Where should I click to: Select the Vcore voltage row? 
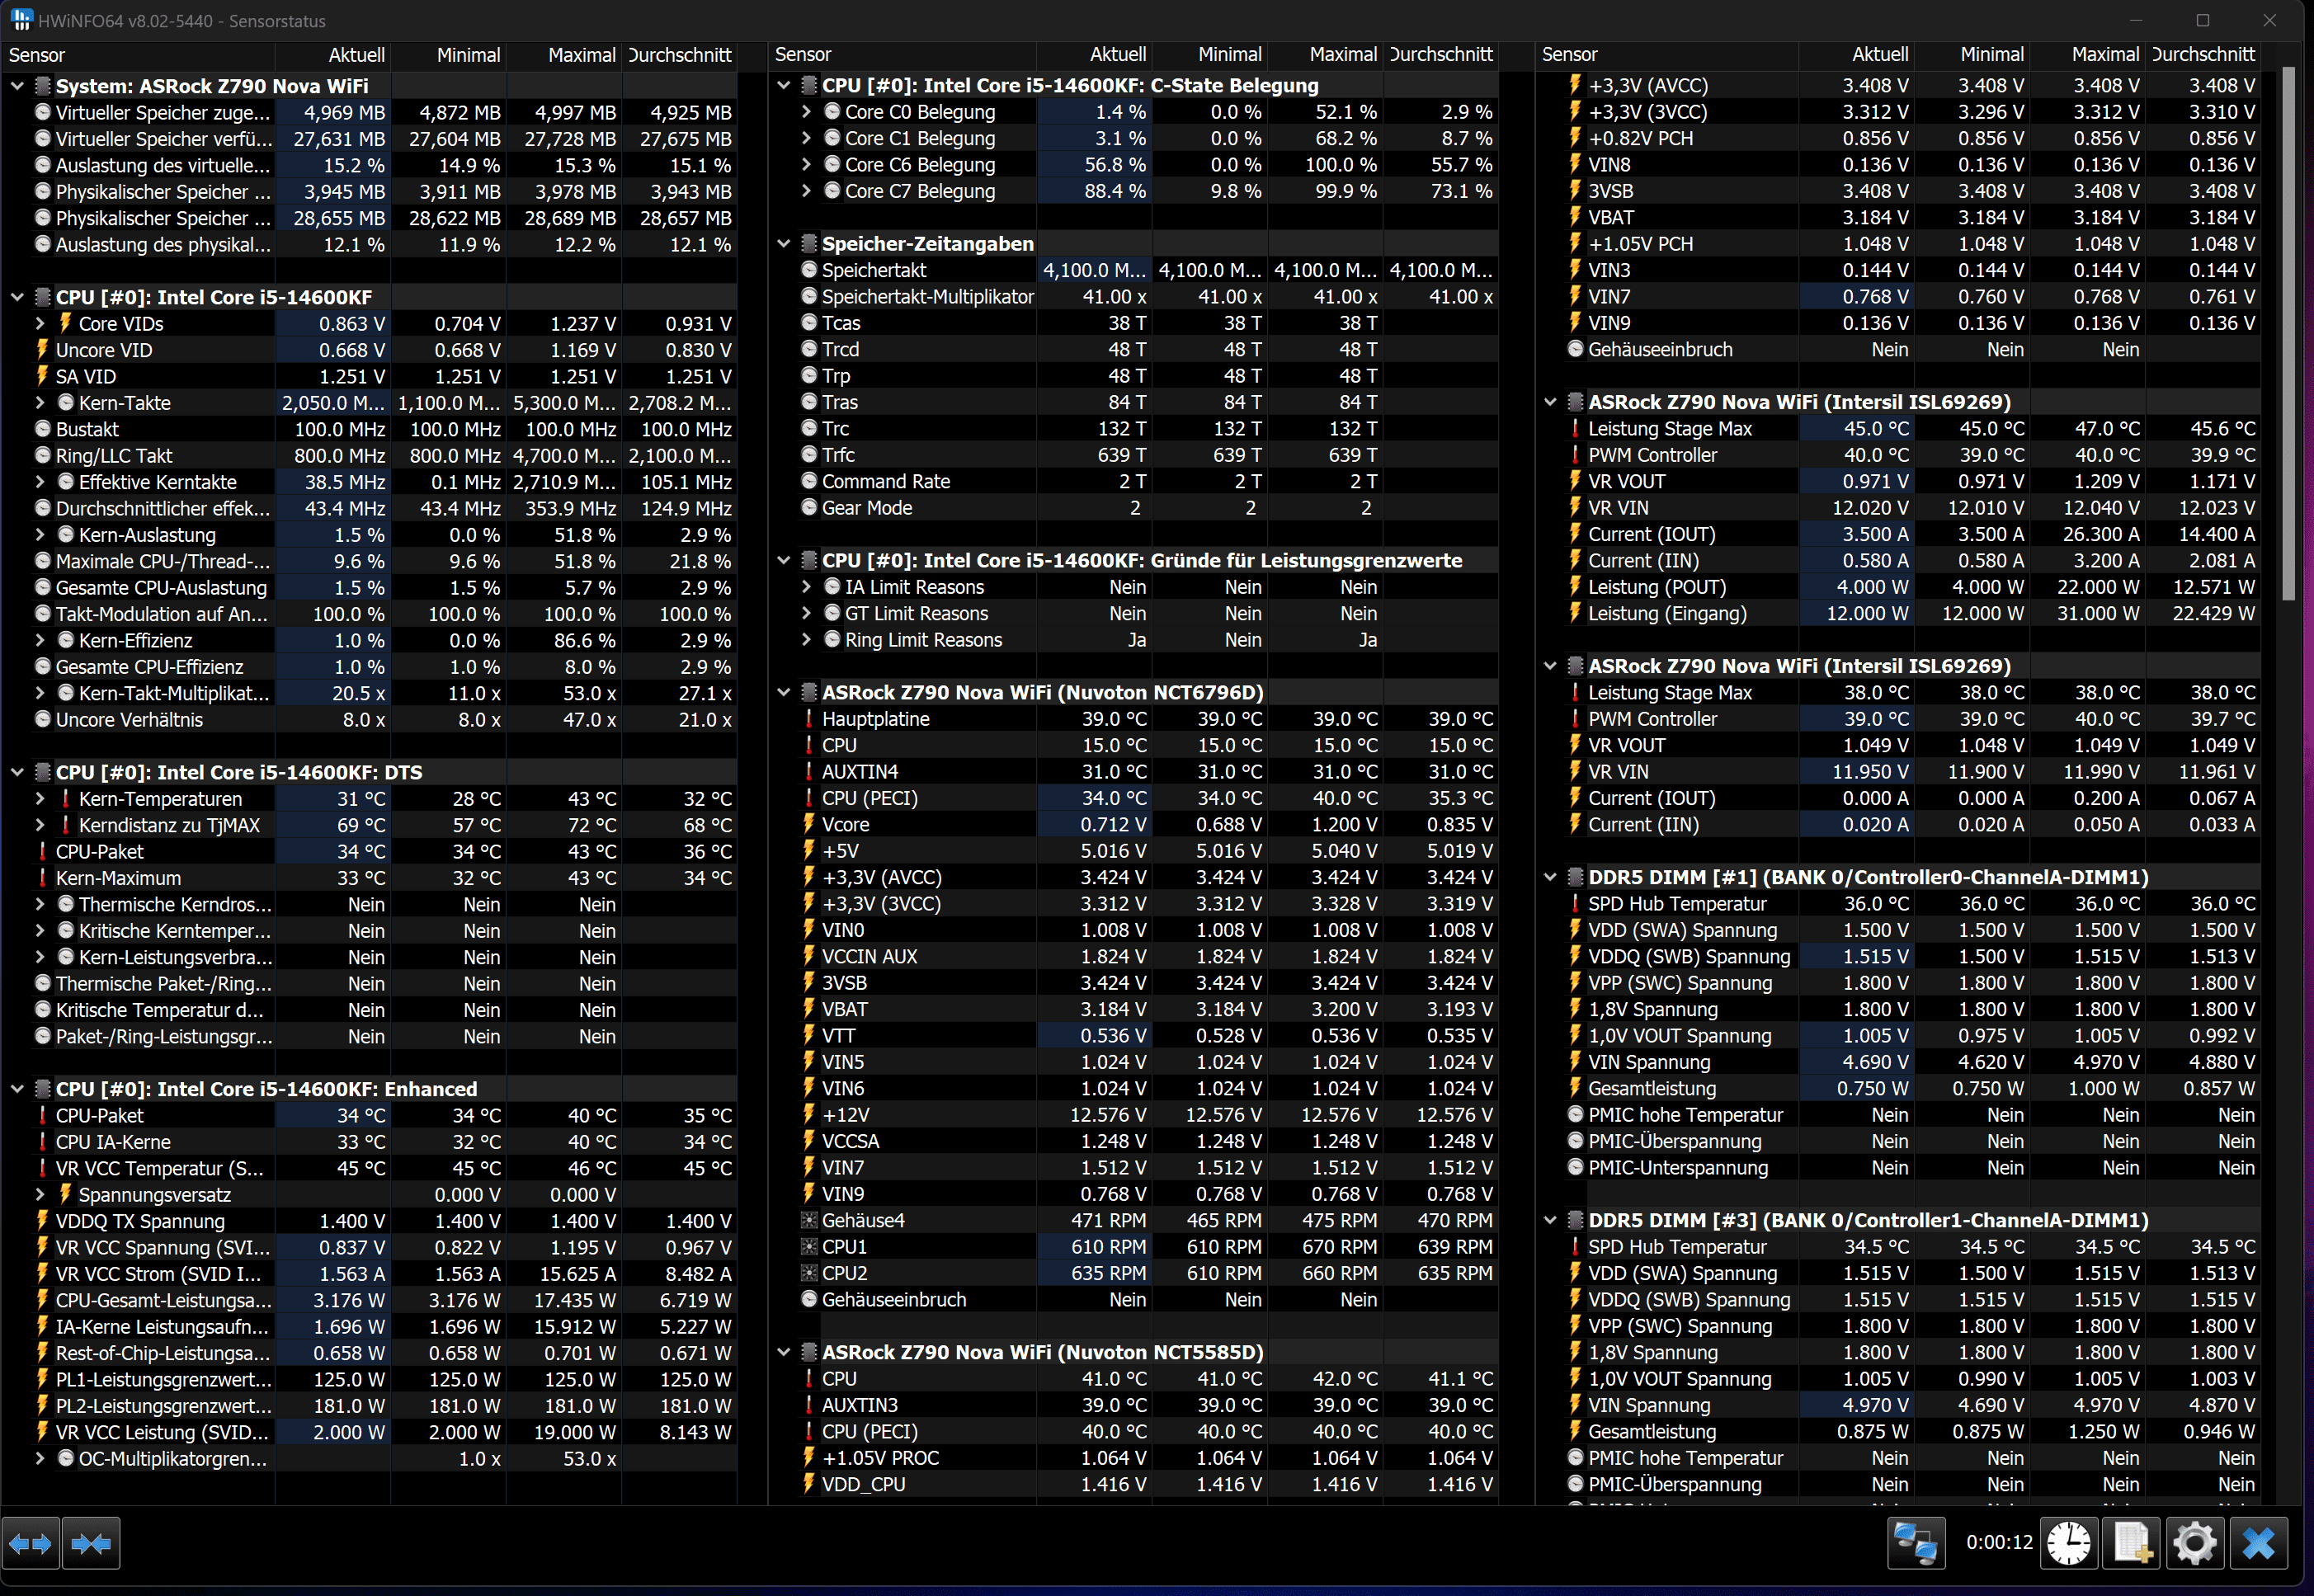pos(845,825)
